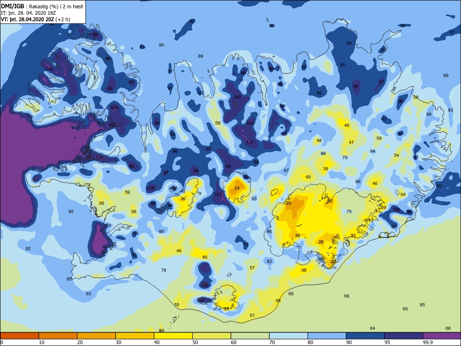Click the humidity value 28 on the map
461x346 pixels.
(321, 242)
